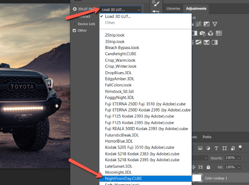Add an Exposure adjustment
The image size is (249, 185).
coord(207,24)
